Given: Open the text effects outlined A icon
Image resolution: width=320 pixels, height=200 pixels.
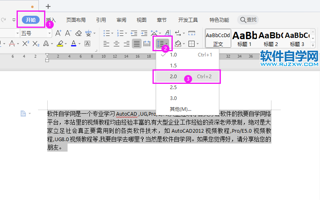Looking at the screenshot, I should [46, 44].
